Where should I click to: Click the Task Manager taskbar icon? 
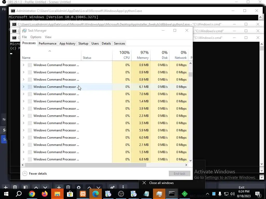[159, 194]
